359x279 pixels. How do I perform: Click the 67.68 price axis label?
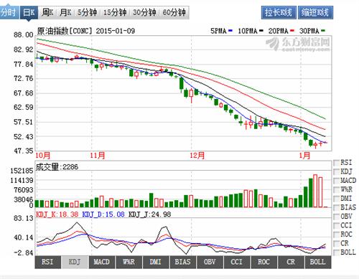[x=24, y=93]
